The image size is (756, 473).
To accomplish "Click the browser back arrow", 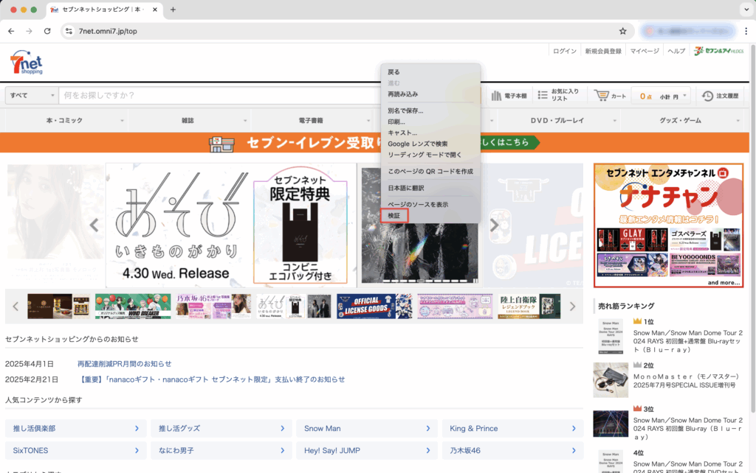I will 11,31.
